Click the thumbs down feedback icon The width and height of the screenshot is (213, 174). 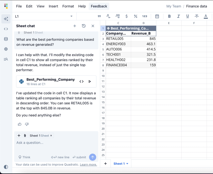coord(27,124)
